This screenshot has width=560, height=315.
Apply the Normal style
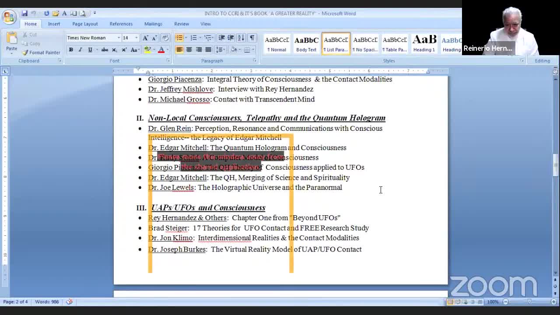[x=277, y=44]
